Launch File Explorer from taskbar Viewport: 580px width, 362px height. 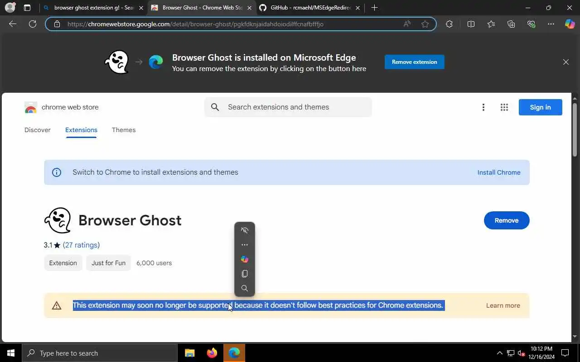[190, 353]
